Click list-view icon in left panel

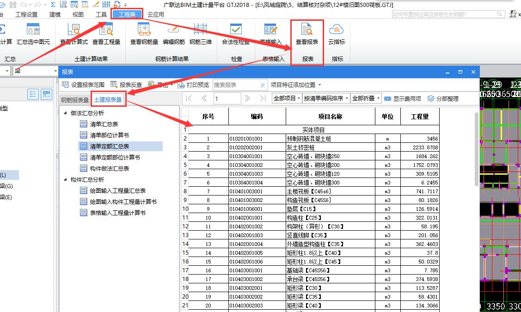click(x=33, y=94)
